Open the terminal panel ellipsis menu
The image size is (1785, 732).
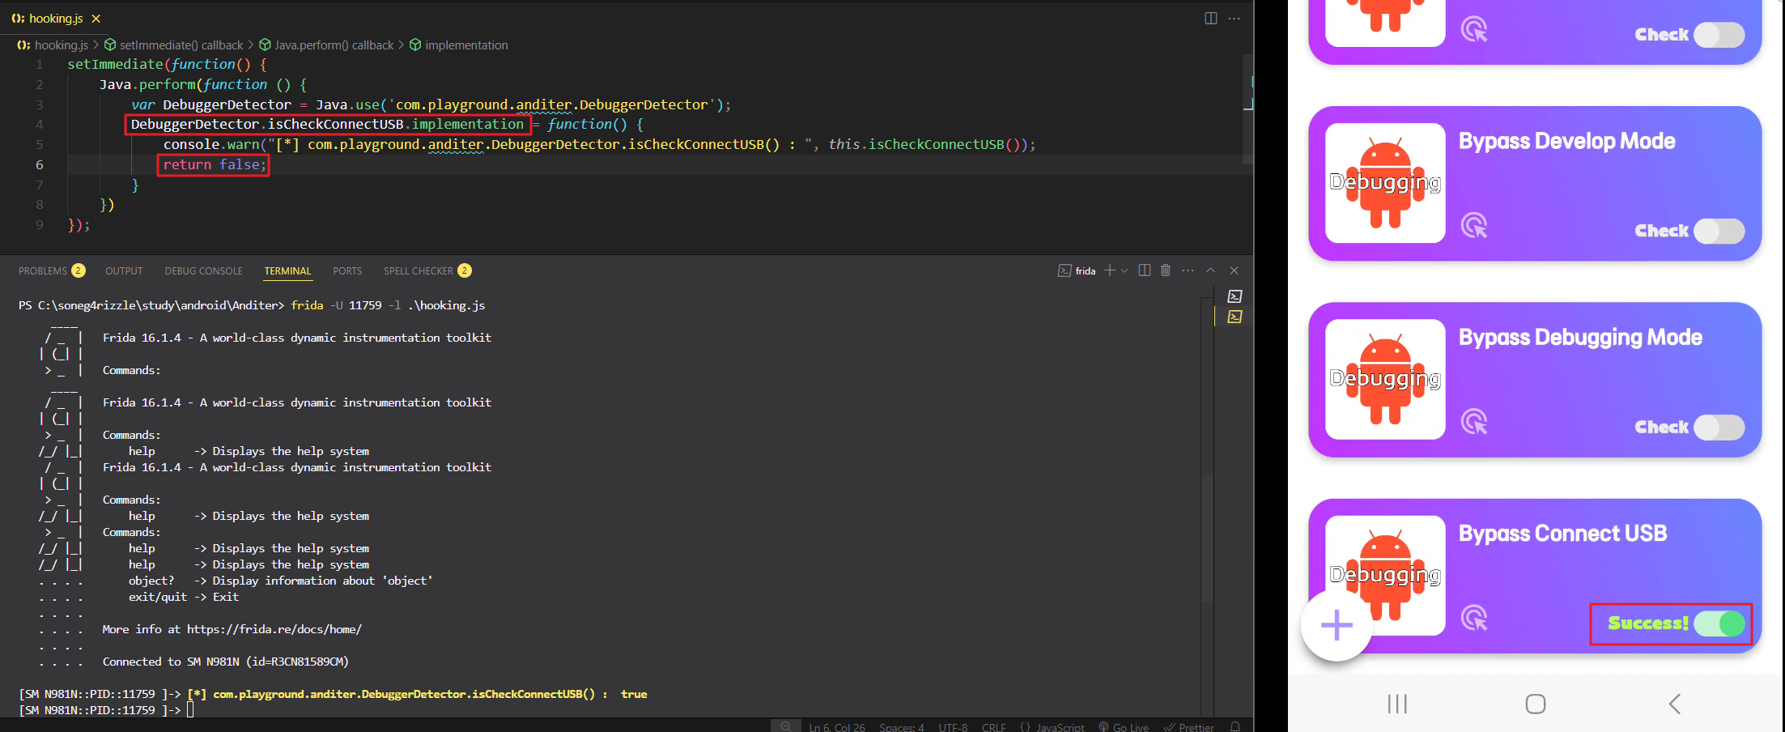(x=1188, y=270)
